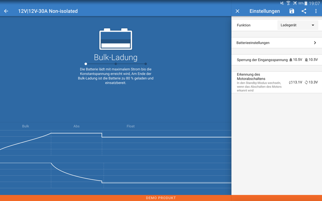
Task: Select the crossed-out bell icon beside 10.5V
Action: (306, 60)
